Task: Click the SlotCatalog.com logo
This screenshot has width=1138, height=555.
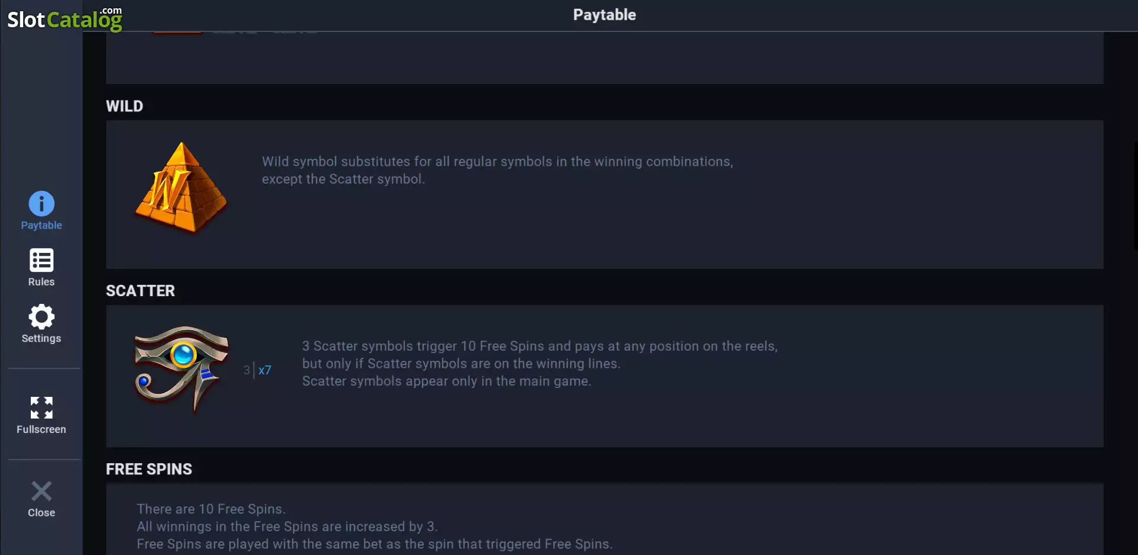Action: point(65,19)
